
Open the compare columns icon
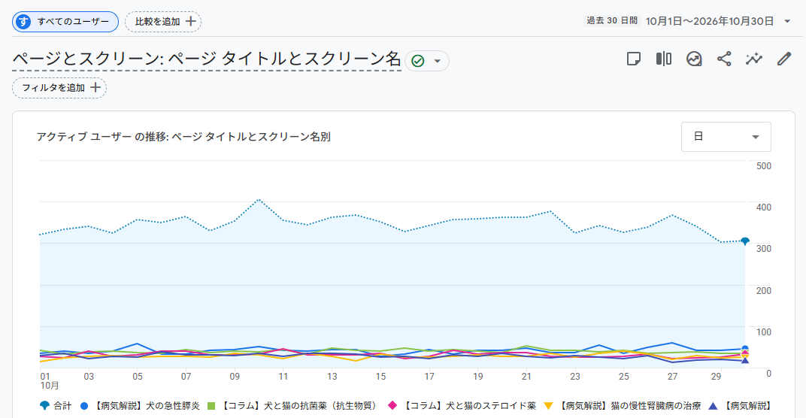tap(664, 59)
